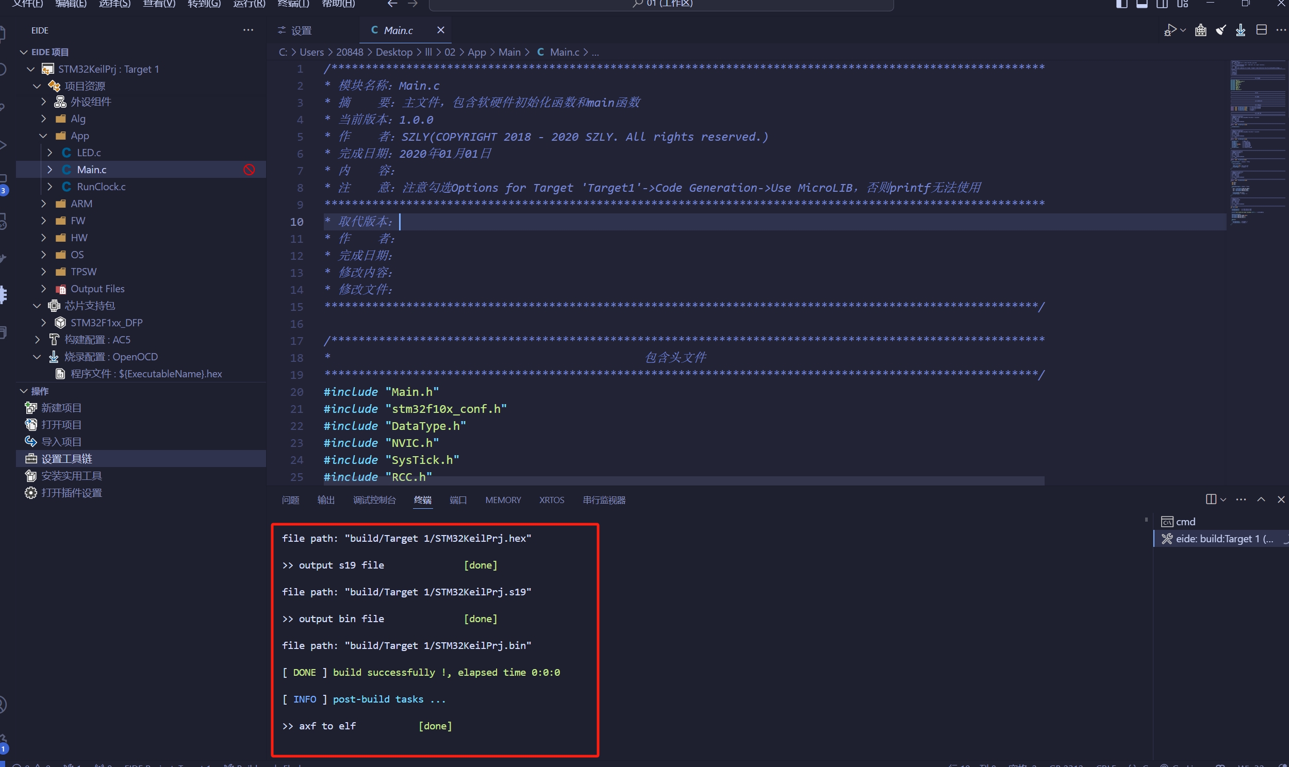The height and width of the screenshot is (767, 1289).
Task: Open EIDE sidebar more actions menu
Action: 248,30
